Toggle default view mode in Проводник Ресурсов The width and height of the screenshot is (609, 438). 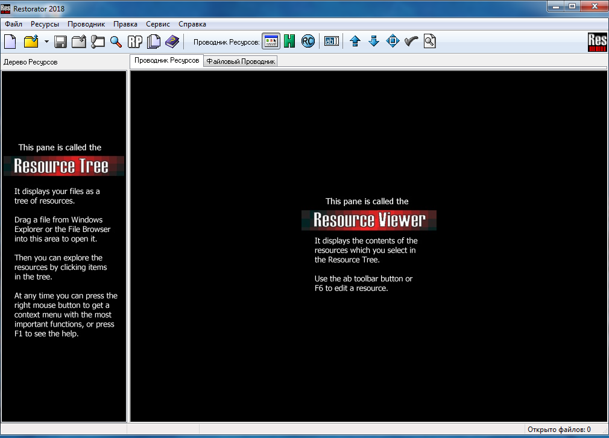[x=271, y=41]
